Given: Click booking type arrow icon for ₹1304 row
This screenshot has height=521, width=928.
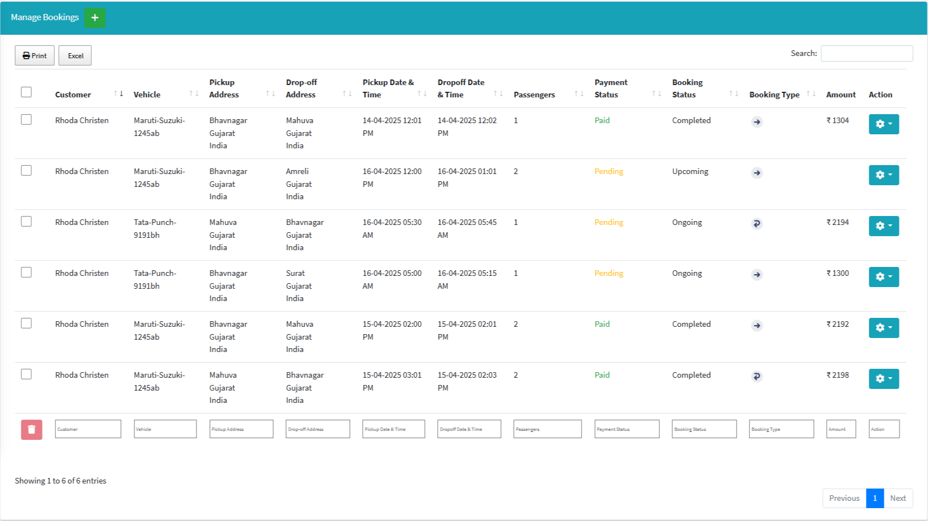Looking at the screenshot, I should (757, 122).
